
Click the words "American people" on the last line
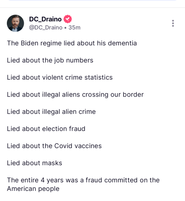pyautogui.click(x=33, y=189)
